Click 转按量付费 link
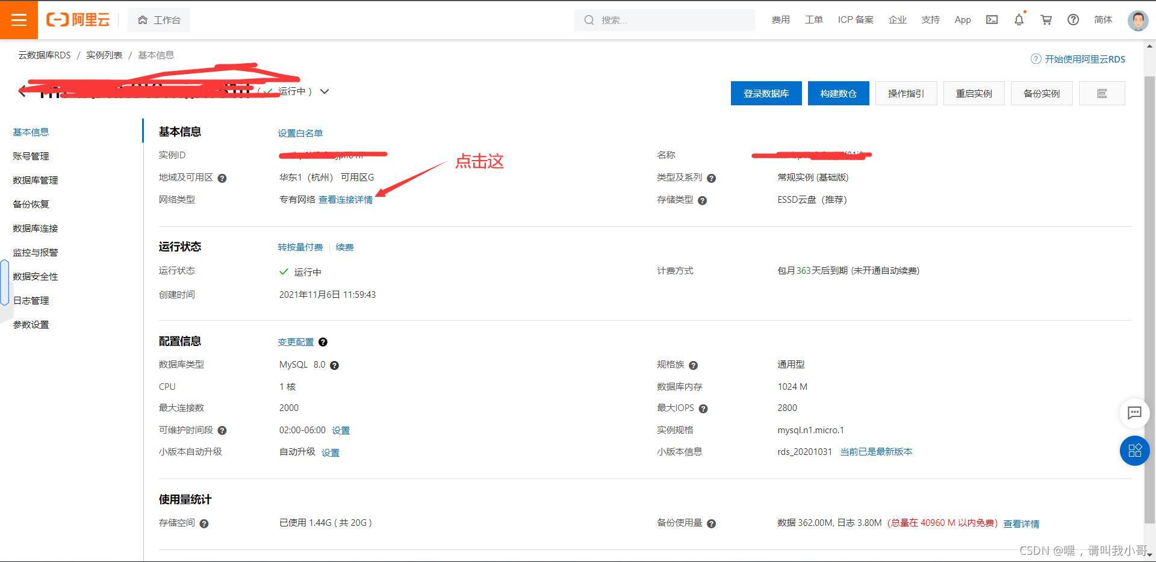The height and width of the screenshot is (562, 1156). coord(300,247)
